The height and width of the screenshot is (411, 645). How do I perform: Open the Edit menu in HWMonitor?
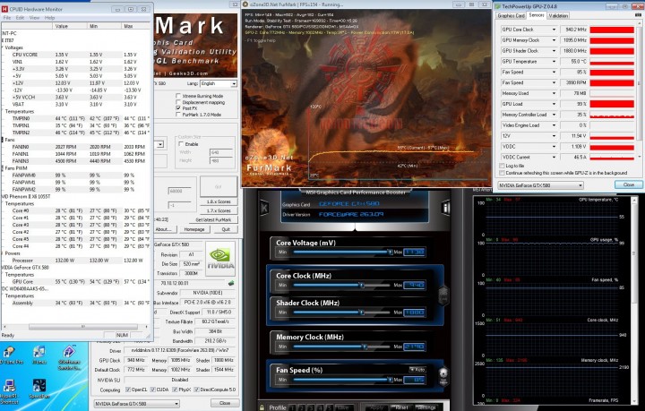tap(20, 18)
